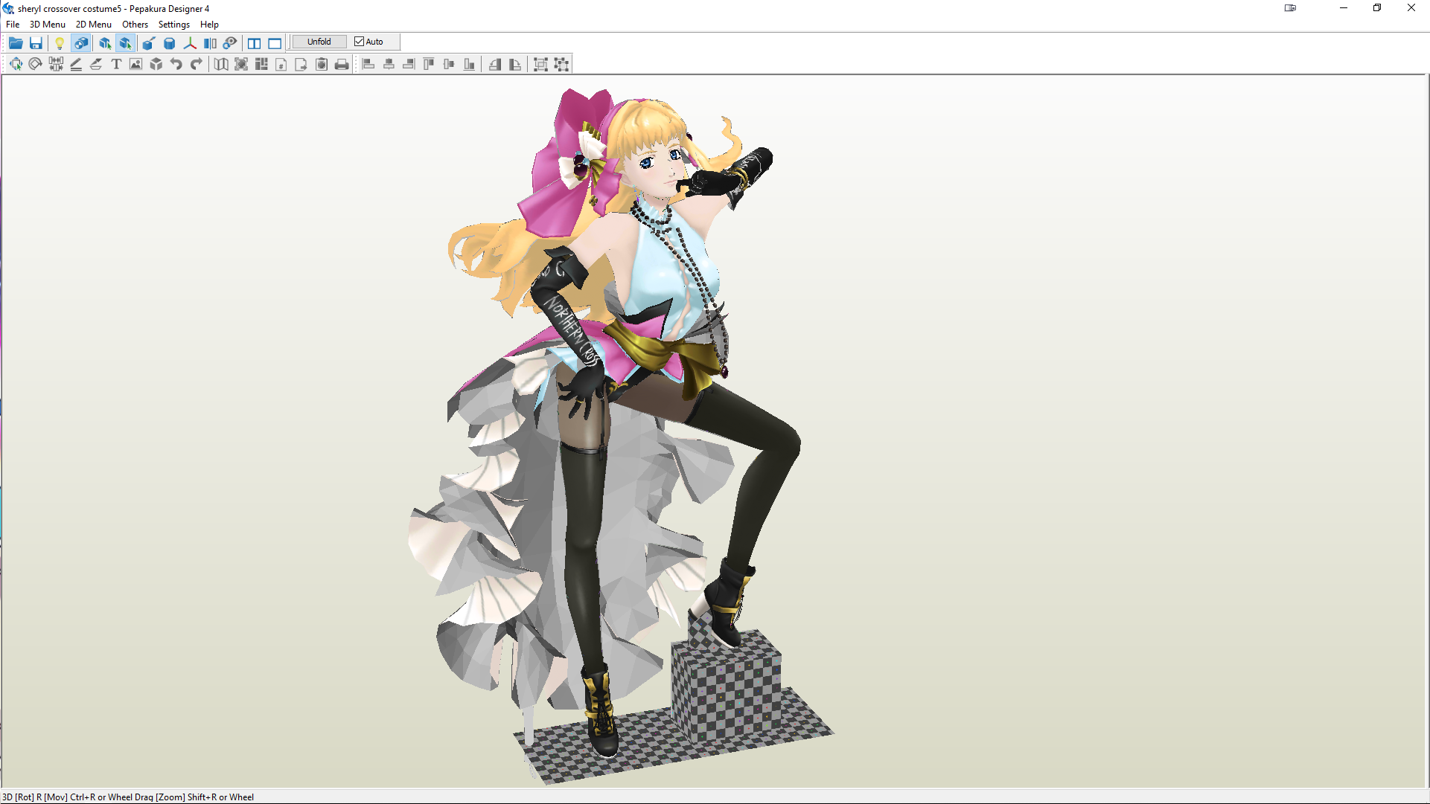Open a file with the folder icon
The height and width of the screenshot is (804, 1430).
point(16,42)
